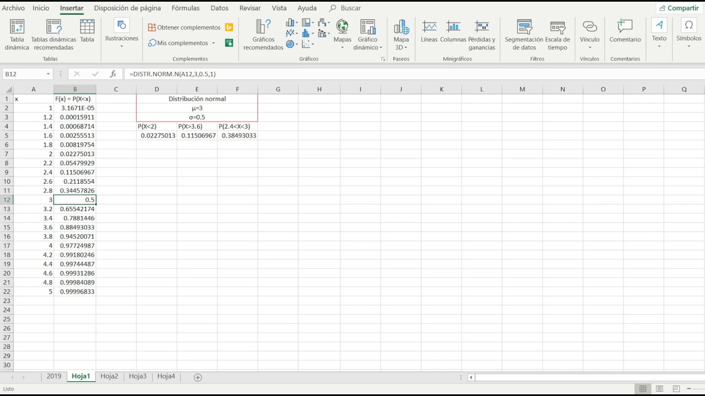Screen dimensions: 705x396
Task: Insert a column or bar chart
Action: click(291, 23)
